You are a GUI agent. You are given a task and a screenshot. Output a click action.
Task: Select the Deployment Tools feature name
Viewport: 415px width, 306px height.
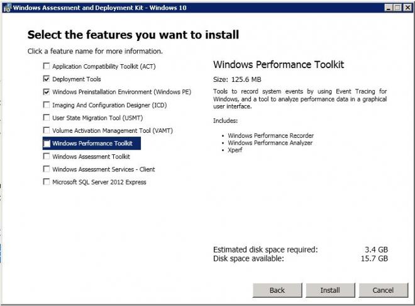tap(77, 79)
